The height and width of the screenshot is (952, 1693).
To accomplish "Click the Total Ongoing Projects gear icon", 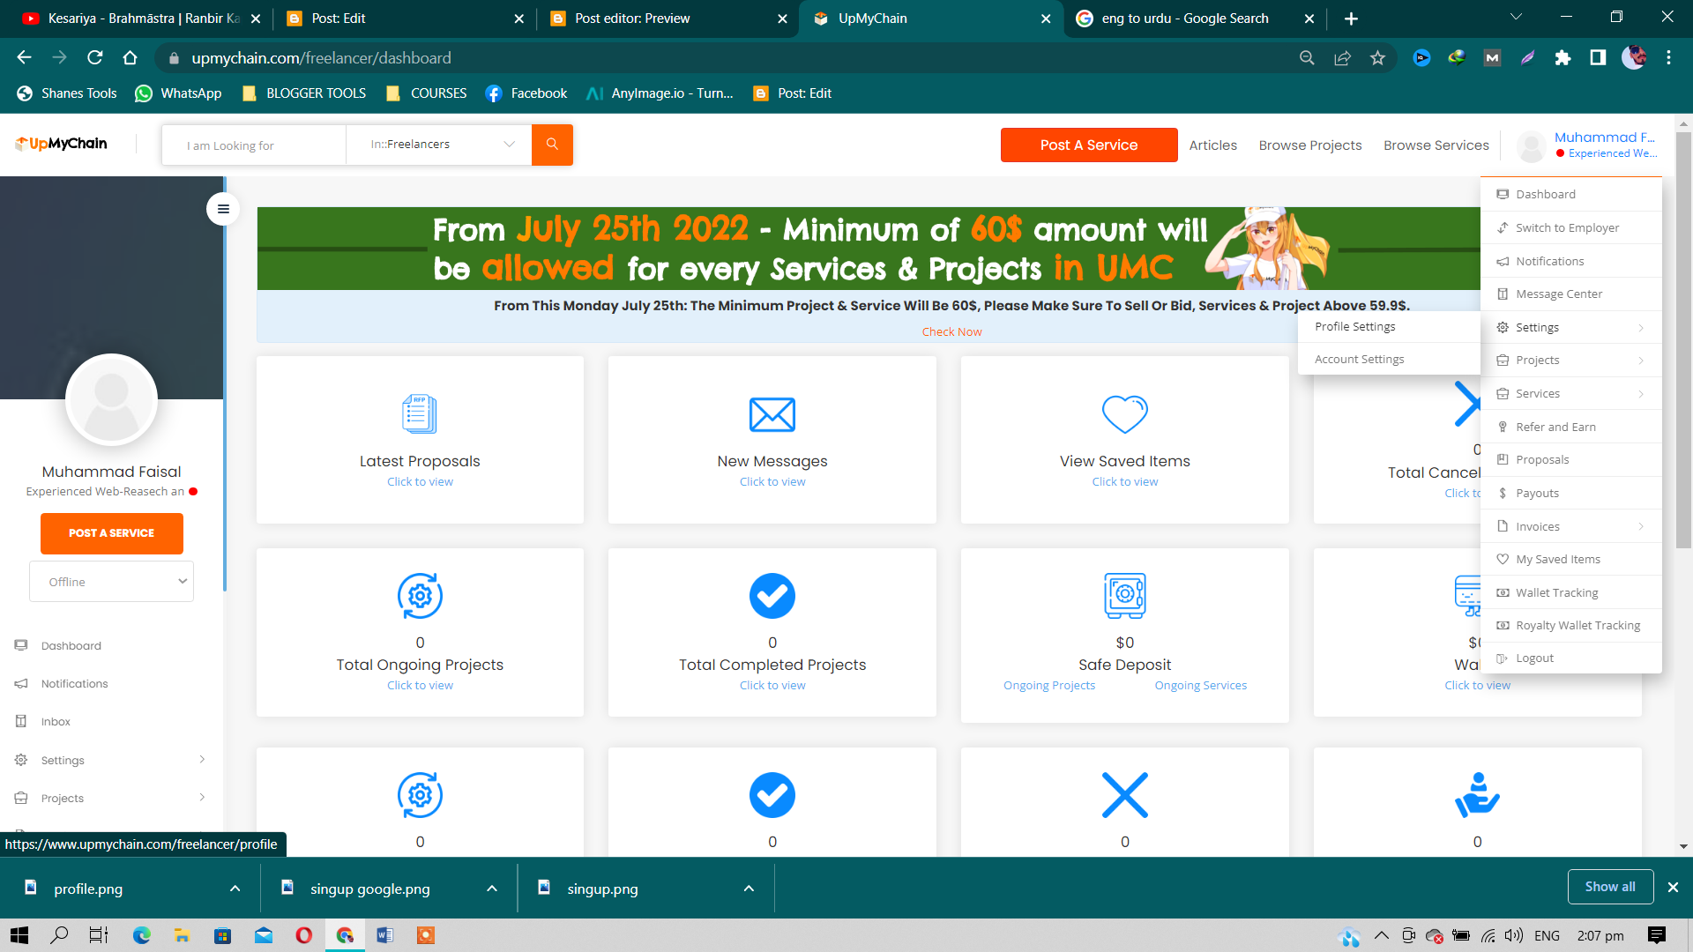I will coord(420,596).
